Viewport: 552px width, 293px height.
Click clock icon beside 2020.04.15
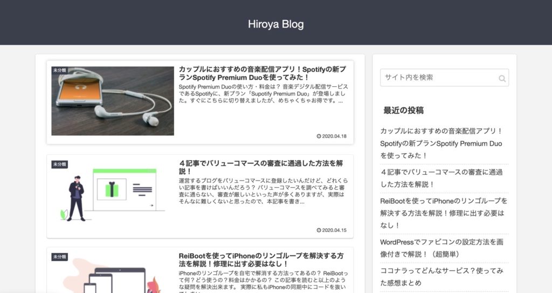tap(319, 230)
